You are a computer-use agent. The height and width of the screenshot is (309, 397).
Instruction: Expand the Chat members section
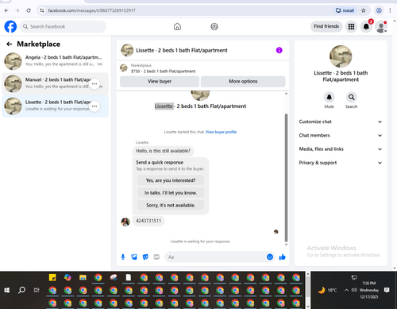click(341, 135)
